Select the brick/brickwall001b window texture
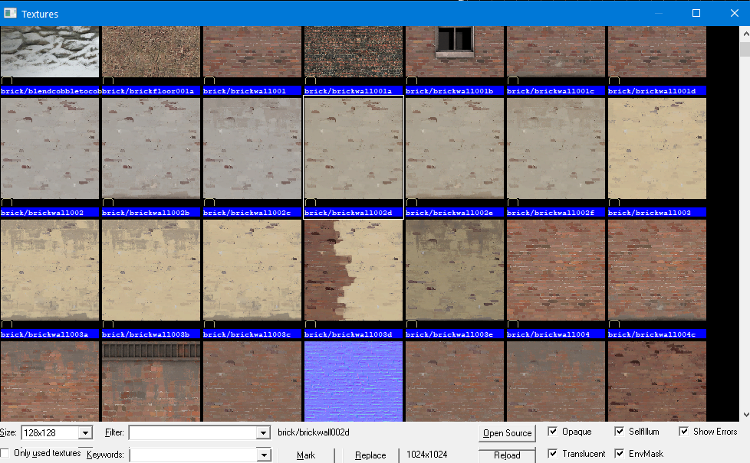Screen dimensions: 750x463 (x=455, y=51)
